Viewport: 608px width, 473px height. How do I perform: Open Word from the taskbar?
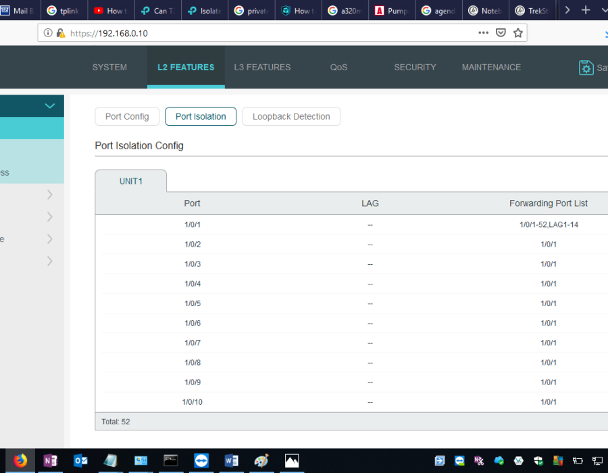tap(232, 461)
